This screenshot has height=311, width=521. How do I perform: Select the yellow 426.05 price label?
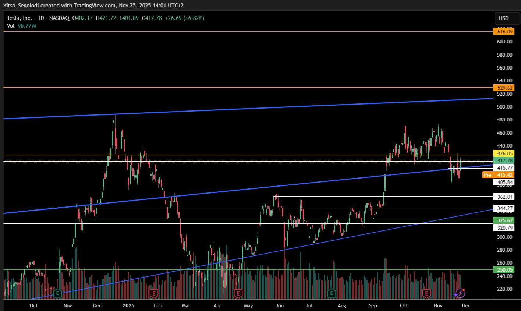pyautogui.click(x=505, y=153)
